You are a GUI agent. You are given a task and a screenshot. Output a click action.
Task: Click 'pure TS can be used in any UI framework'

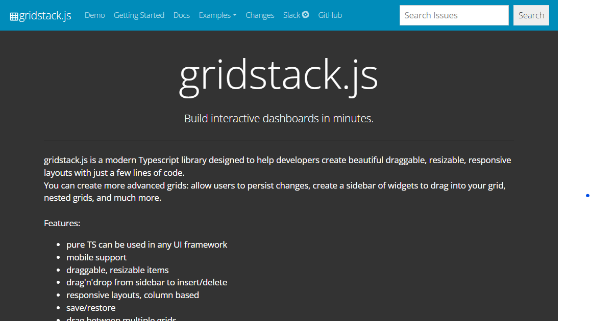point(147,245)
